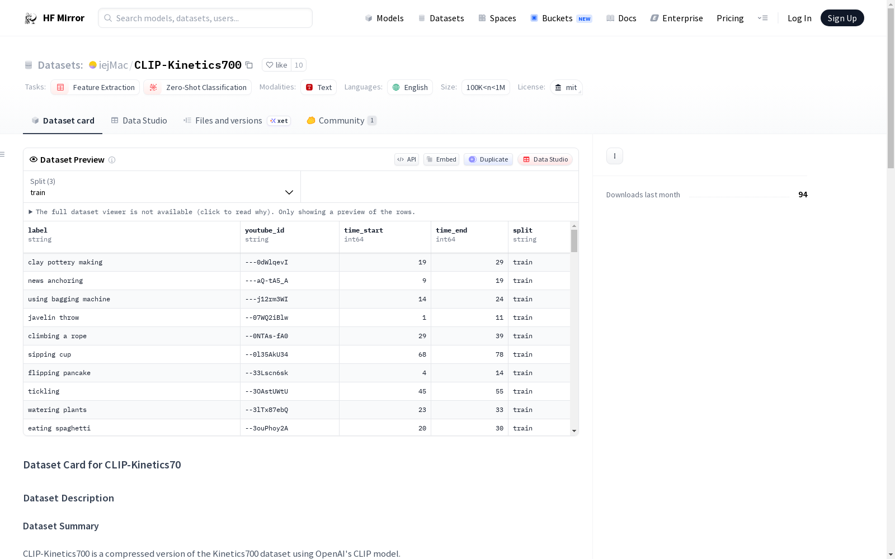This screenshot has height=559, width=895.
Task: Click the Dataset Preview info icon
Action: 112,160
